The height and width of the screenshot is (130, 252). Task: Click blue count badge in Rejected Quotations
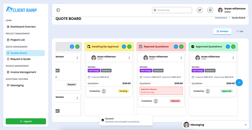point(176,47)
